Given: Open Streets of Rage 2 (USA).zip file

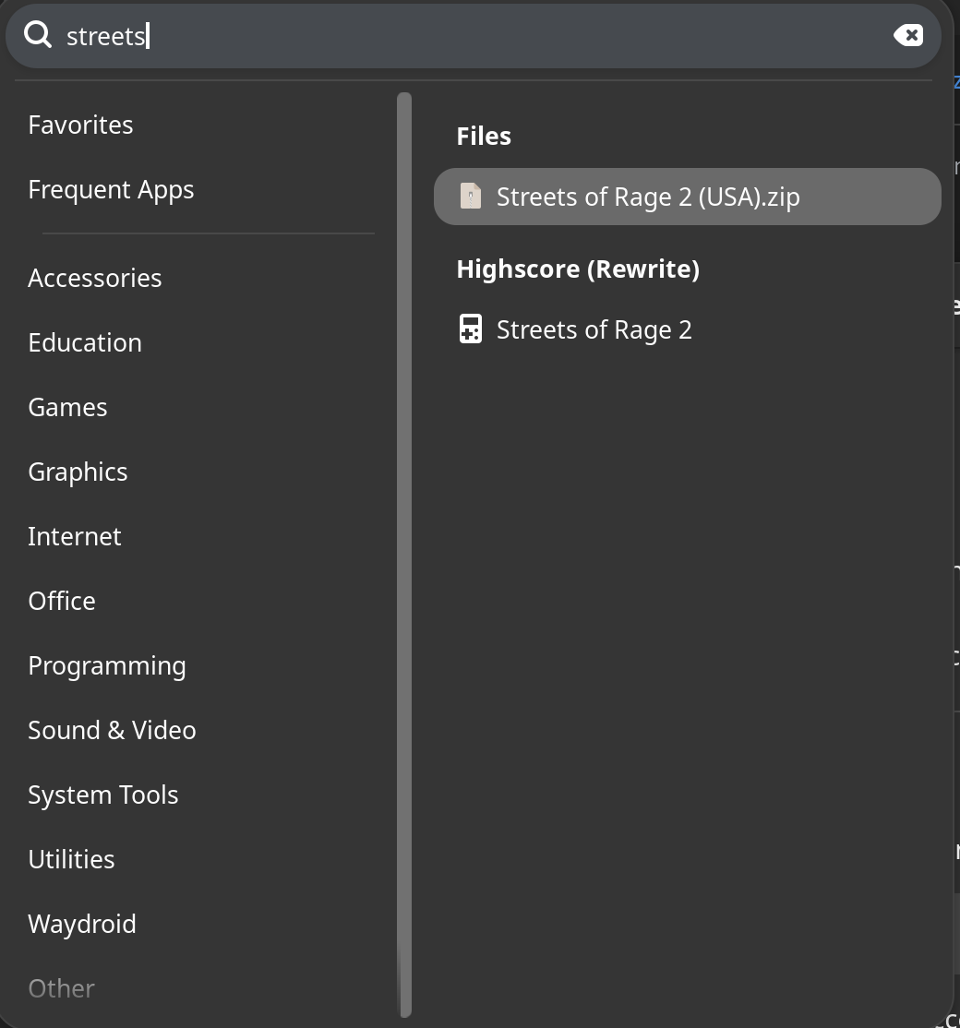Looking at the screenshot, I should coord(647,197).
